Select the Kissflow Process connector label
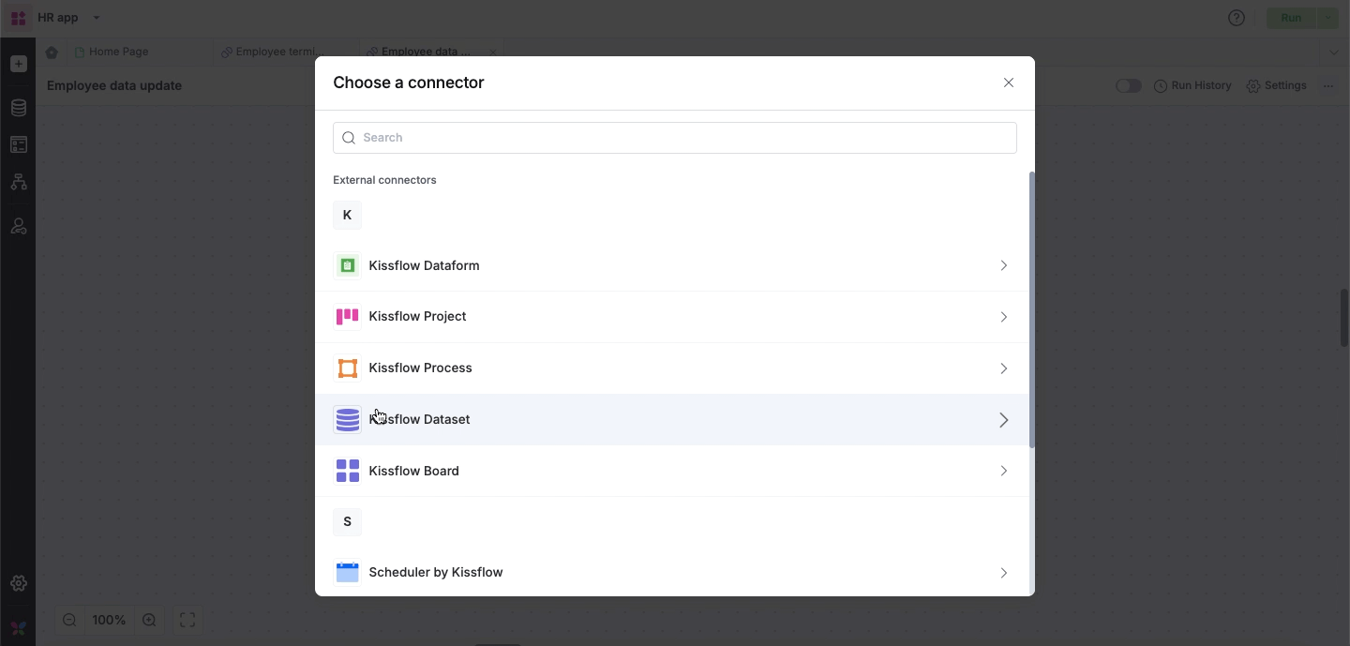Viewport: 1350px width, 646px height. coord(420,368)
